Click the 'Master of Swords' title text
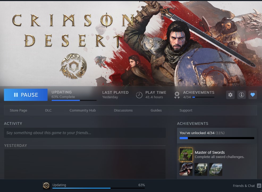 (210, 152)
